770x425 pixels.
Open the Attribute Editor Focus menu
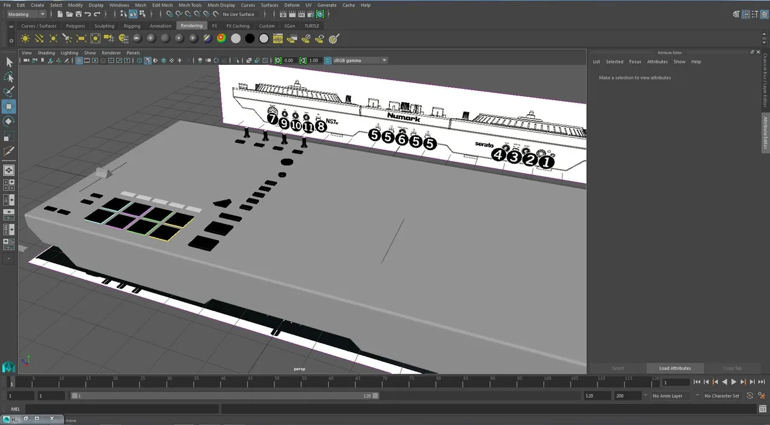(635, 61)
